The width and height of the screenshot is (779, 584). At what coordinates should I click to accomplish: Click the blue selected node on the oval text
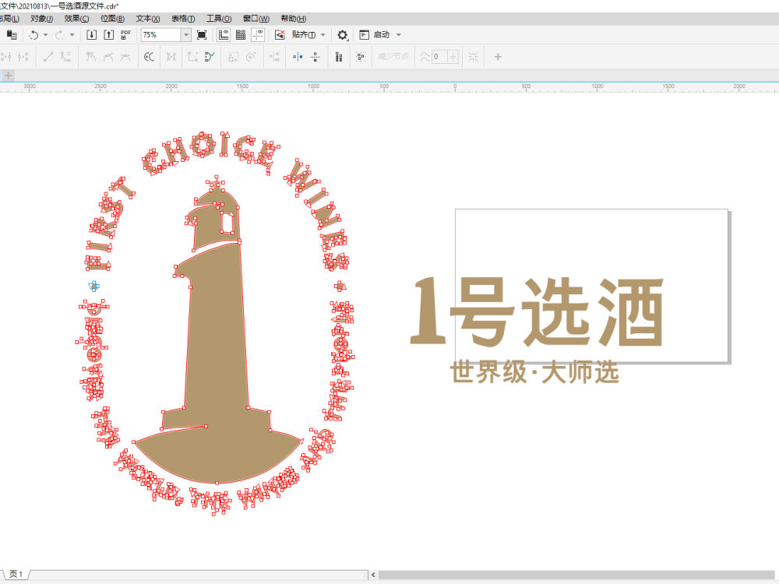click(x=93, y=286)
